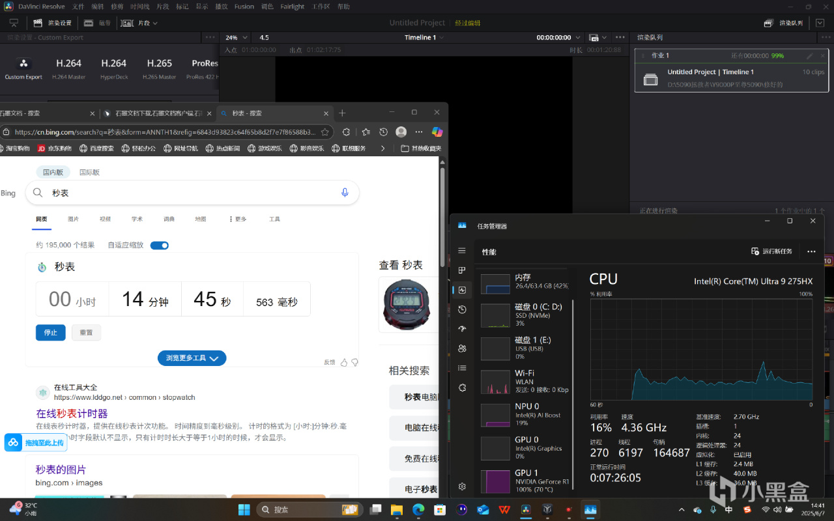Open the Details list icon in Task Manager
Screen dimensions: 834x521
pyautogui.click(x=462, y=368)
